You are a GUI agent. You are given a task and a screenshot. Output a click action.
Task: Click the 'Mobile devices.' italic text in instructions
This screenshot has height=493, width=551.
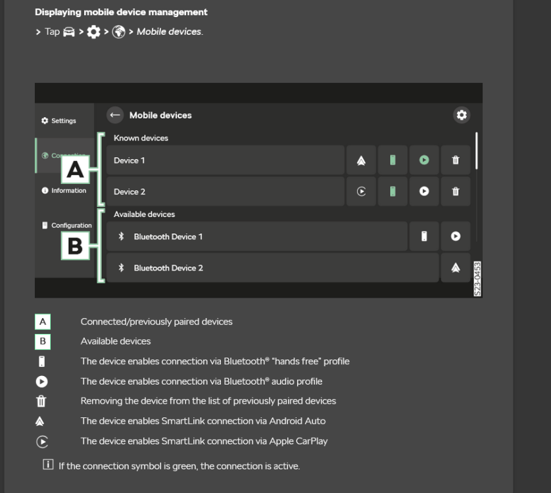click(170, 32)
